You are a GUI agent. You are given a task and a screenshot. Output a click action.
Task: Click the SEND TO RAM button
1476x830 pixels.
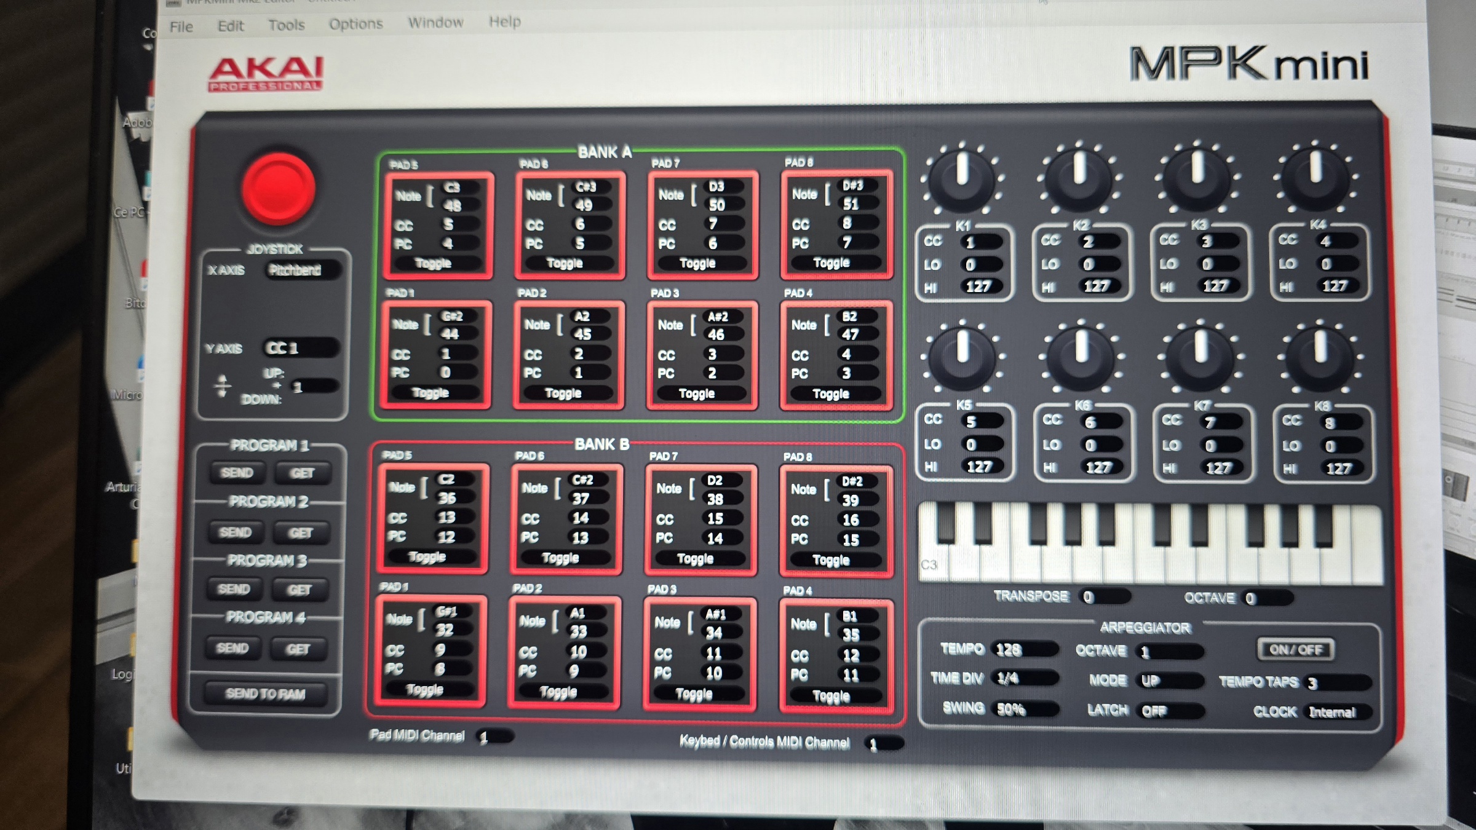(x=265, y=694)
